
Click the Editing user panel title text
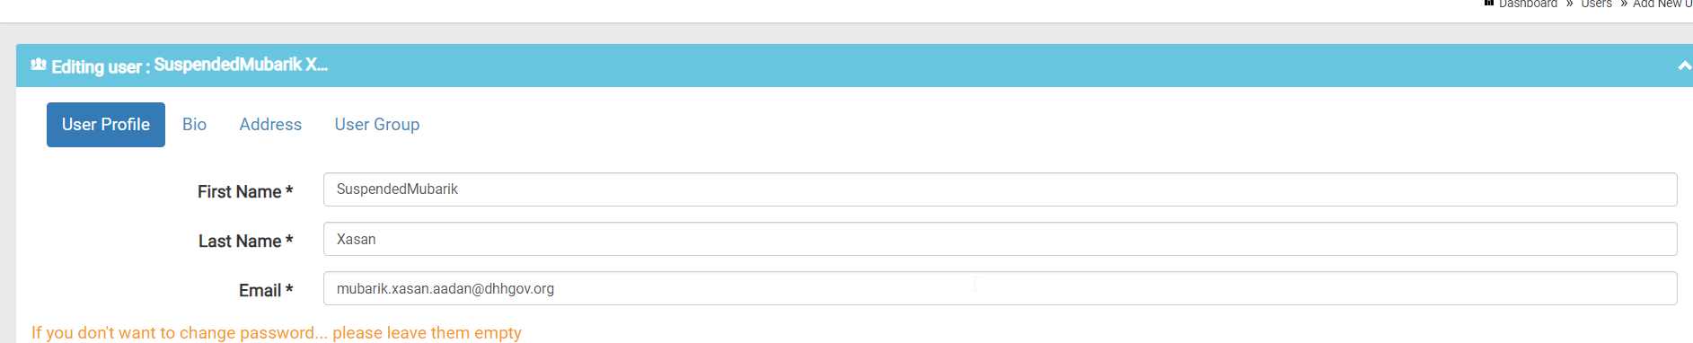(190, 66)
